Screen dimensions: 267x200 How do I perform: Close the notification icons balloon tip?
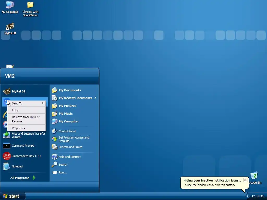tap(245, 180)
